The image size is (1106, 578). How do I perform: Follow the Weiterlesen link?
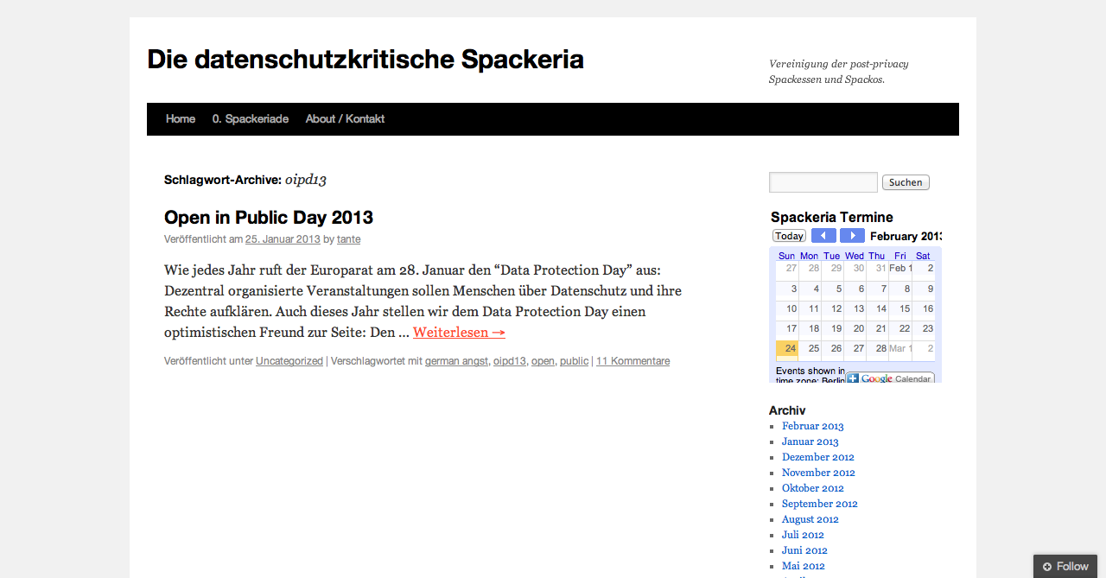[x=459, y=332]
